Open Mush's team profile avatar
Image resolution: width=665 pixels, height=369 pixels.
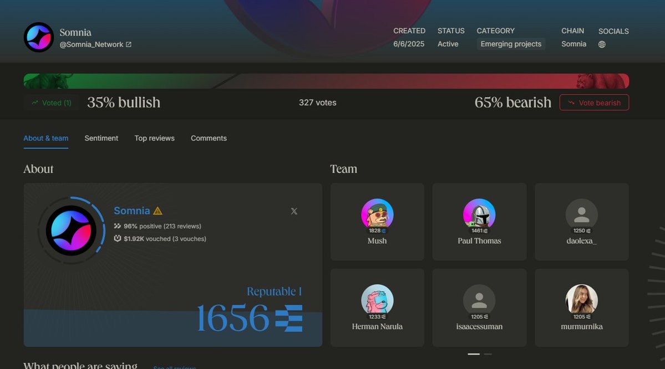(x=377, y=215)
